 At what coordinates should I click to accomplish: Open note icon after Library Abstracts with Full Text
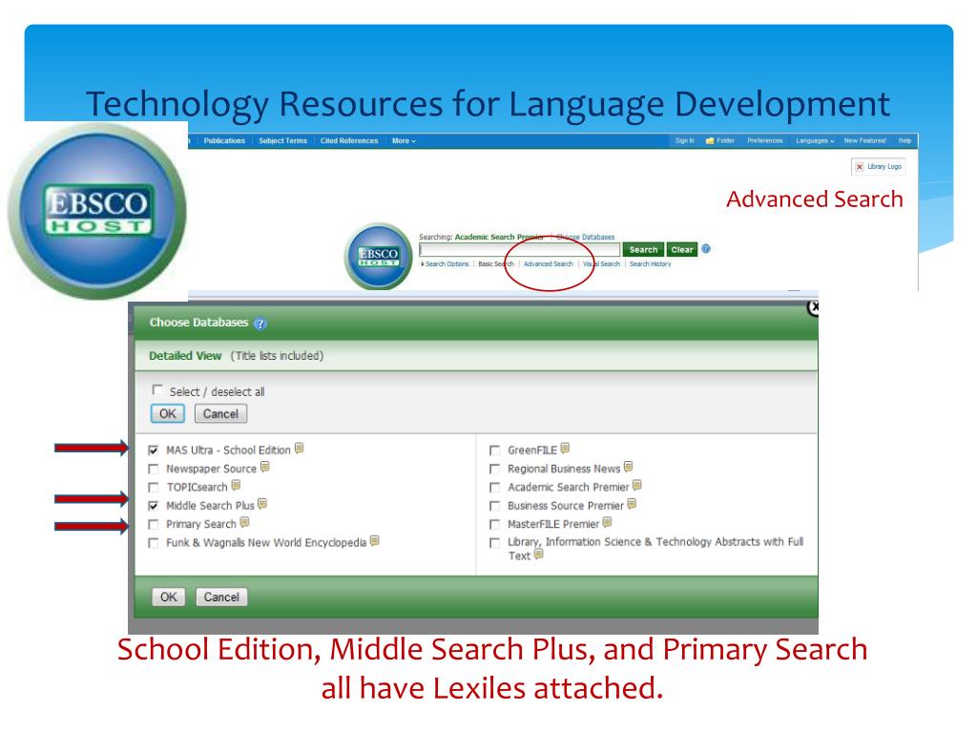click(539, 555)
